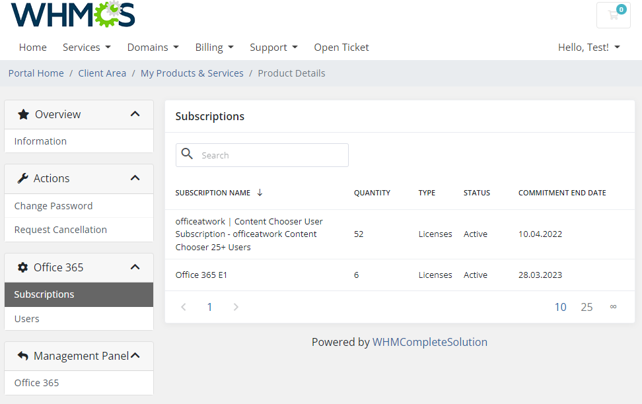Click Licenses type in Office 365 E1 row
Image resolution: width=642 pixels, height=404 pixels.
pos(435,275)
